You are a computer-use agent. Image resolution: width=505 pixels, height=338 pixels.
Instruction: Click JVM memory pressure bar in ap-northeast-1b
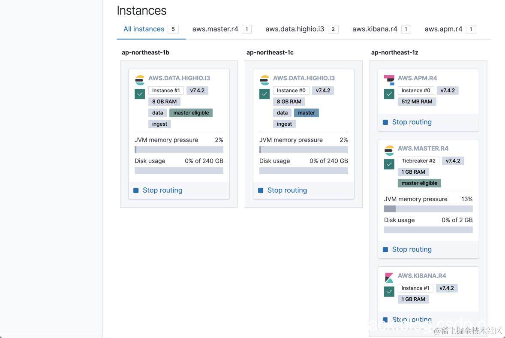coord(179,150)
